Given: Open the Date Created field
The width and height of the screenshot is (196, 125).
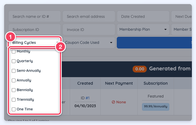Looking at the screenshot, I should click(x=143, y=16).
